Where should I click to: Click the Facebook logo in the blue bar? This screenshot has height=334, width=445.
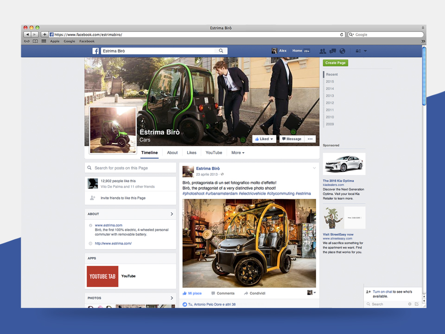(95, 51)
